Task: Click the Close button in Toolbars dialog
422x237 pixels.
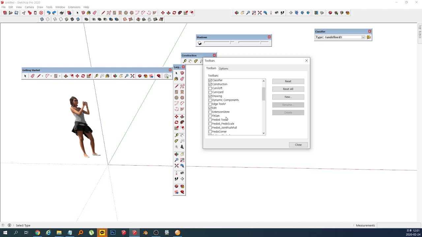Action: (x=298, y=145)
